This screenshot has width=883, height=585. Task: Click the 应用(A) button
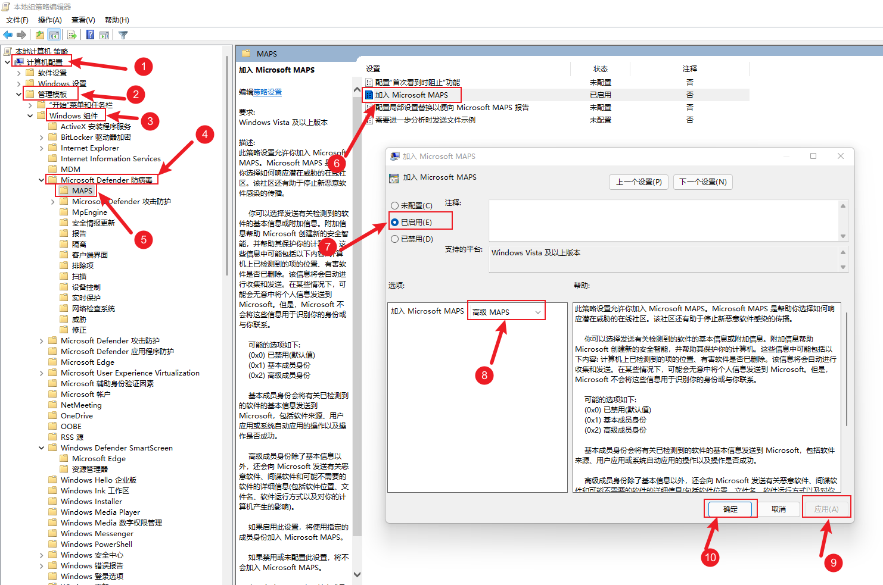(826, 509)
